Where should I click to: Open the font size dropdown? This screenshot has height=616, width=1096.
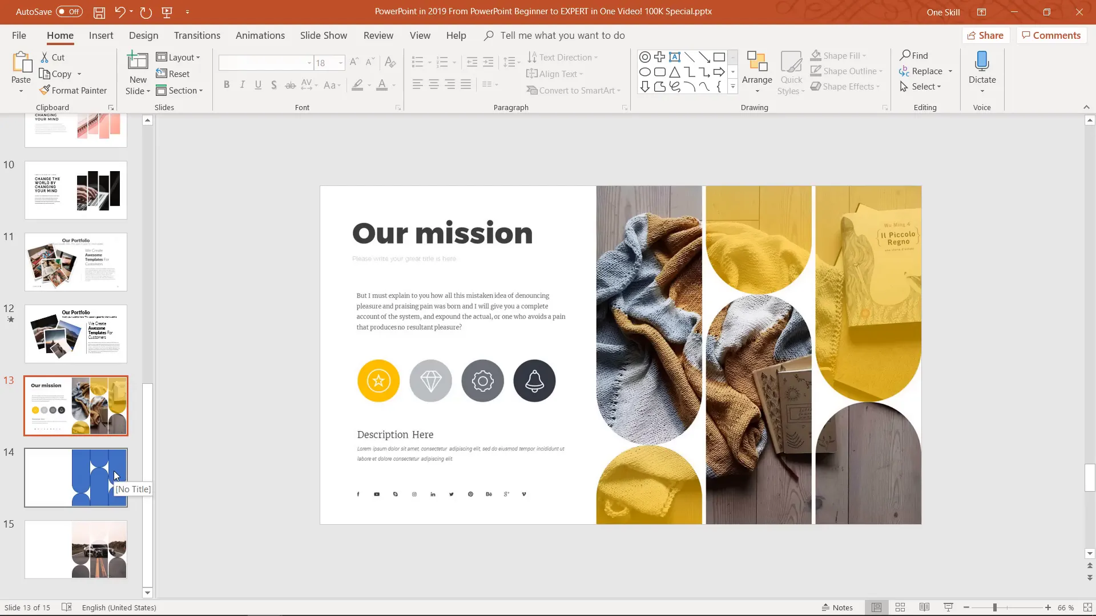[340, 63]
